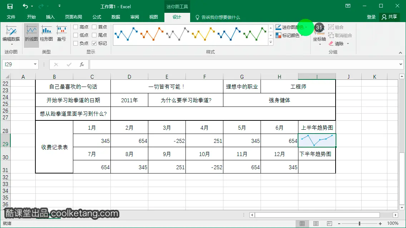The height and width of the screenshot is (228, 406).
Task: Click the 共享 share button
Action: pyautogui.click(x=390, y=17)
